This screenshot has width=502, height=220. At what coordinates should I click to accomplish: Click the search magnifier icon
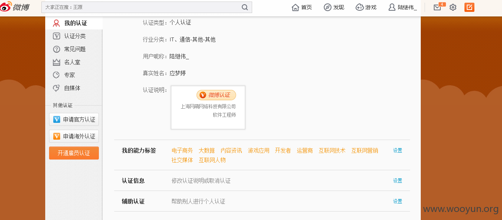245,7
